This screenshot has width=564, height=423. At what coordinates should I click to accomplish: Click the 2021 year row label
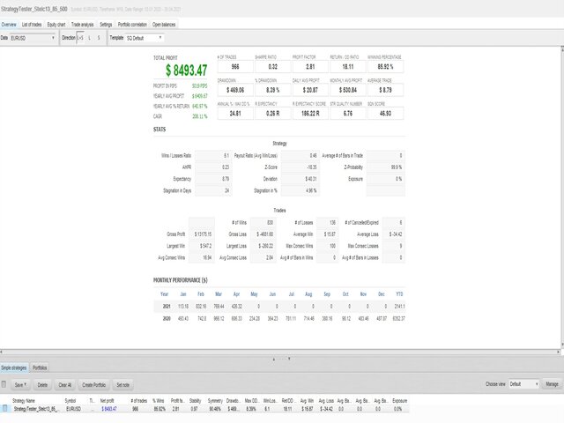coord(167,307)
